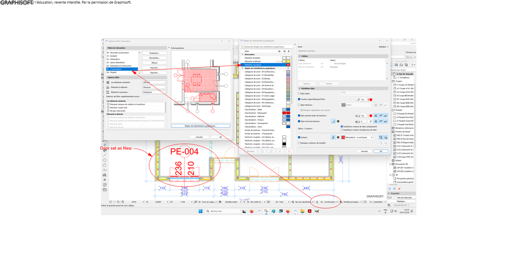Select filter 02 - Démolition
The height and width of the screenshot is (253, 517).
[x=122, y=59]
